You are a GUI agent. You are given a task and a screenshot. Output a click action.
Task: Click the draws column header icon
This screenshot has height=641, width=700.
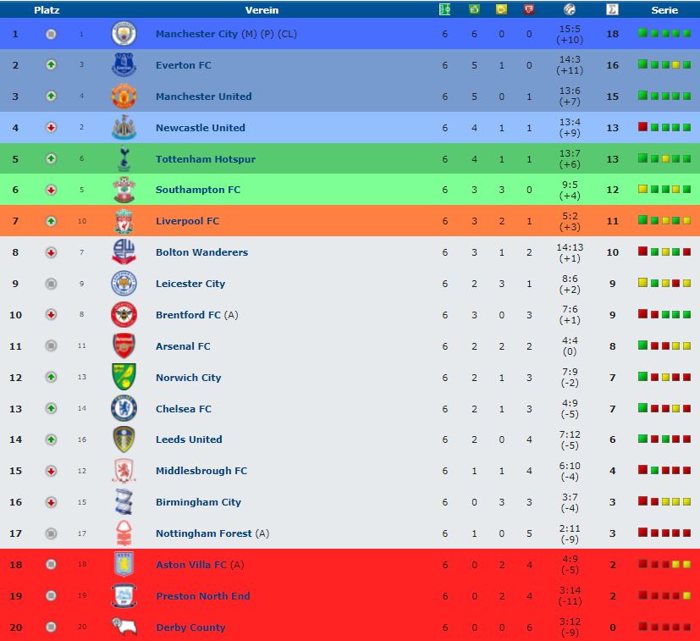(x=501, y=9)
